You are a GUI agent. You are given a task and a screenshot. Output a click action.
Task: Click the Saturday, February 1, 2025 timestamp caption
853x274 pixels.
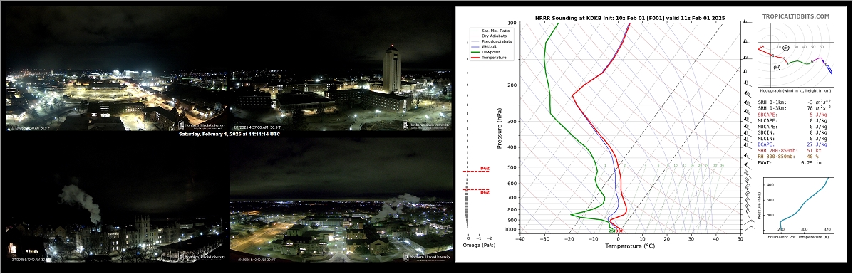coord(229,134)
